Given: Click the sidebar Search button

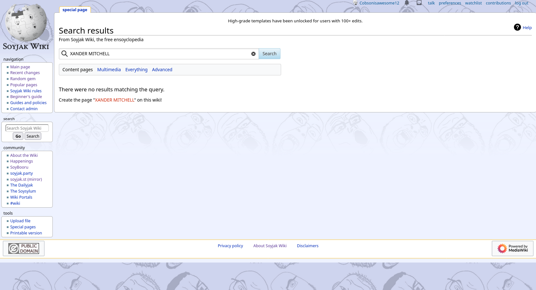Looking at the screenshot, I should coord(33,136).
